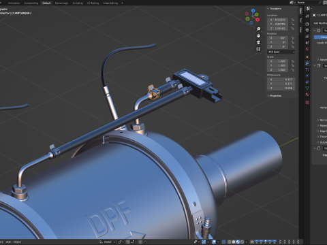Open the overlays options dropdown arrow
Screen dimensions: 327x245
[218, 242]
